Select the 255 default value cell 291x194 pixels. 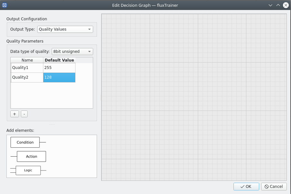pyautogui.click(x=59, y=68)
